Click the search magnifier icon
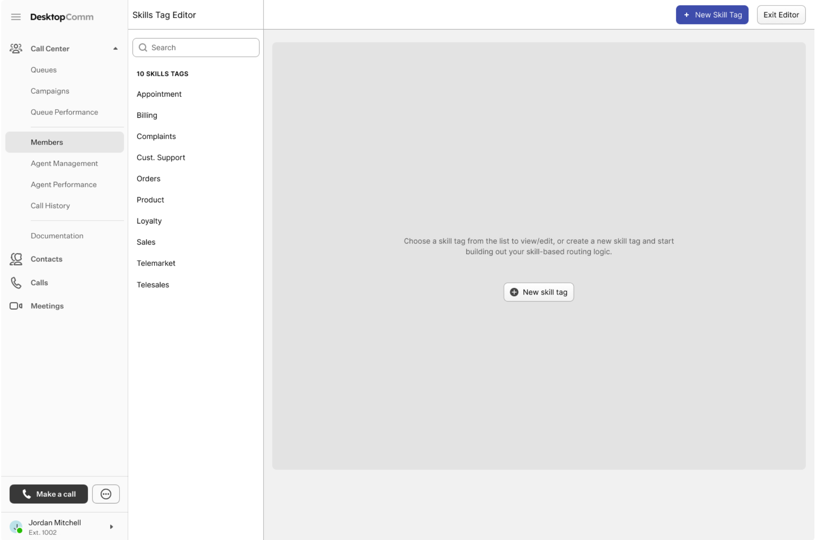816x540 pixels. coord(143,48)
